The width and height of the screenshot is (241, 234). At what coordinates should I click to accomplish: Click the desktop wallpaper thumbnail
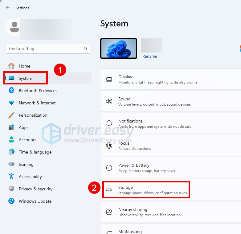(119, 49)
